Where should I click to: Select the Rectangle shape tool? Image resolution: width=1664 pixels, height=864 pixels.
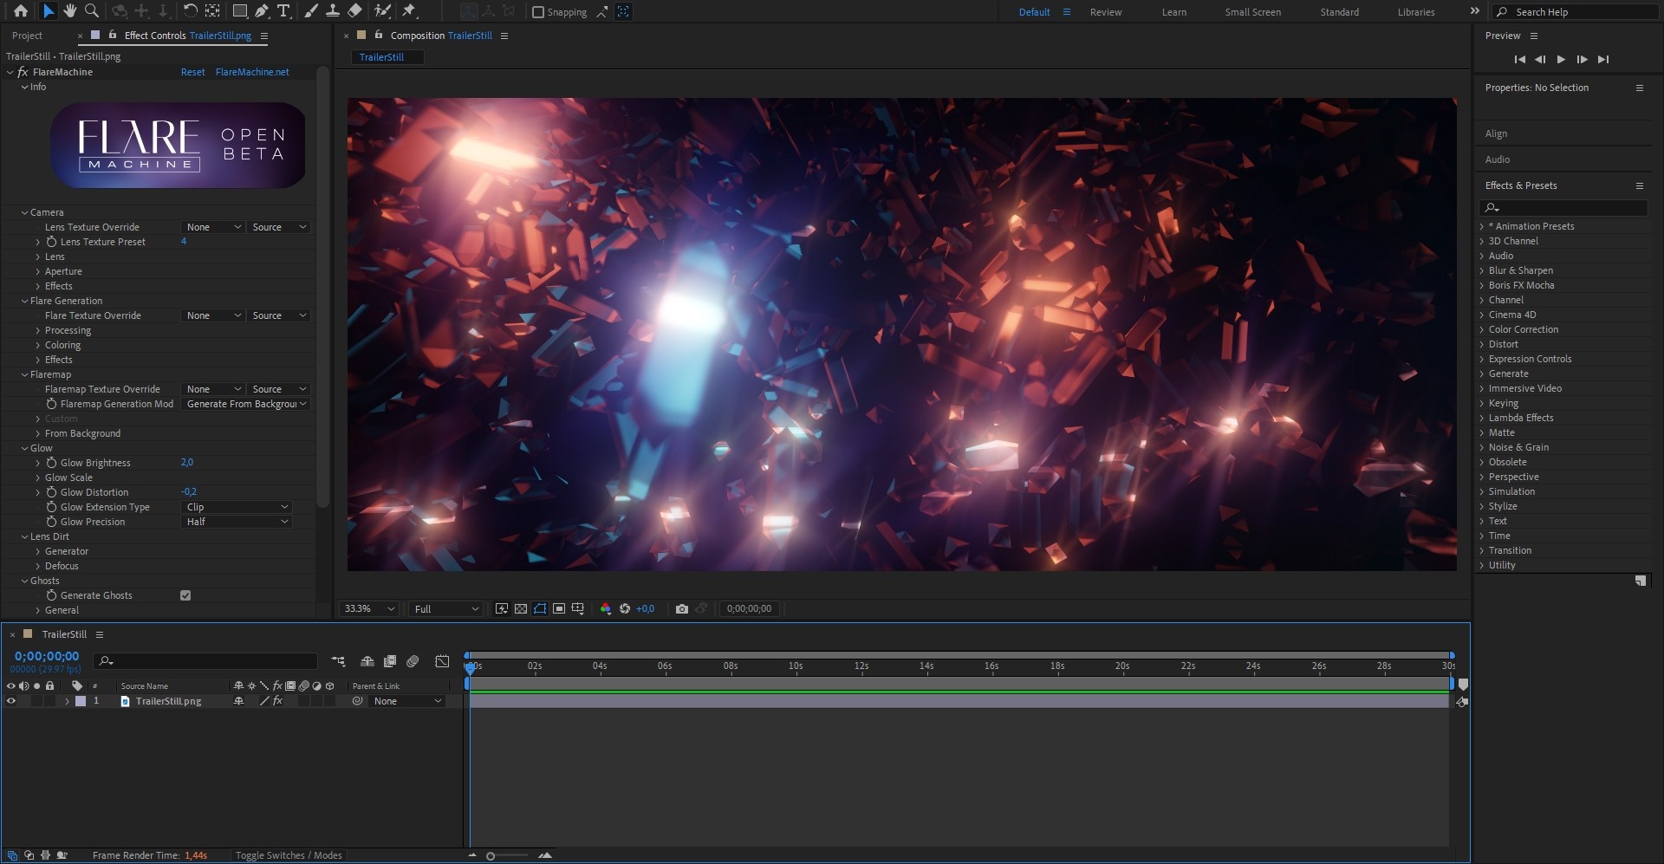pos(240,11)
